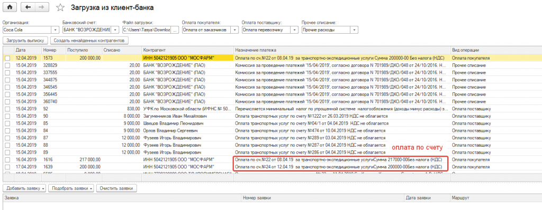Focus the Coca Cola organization field
This screenshot has width=542, height=210.
pyautogui.click(x=27, y=30)
